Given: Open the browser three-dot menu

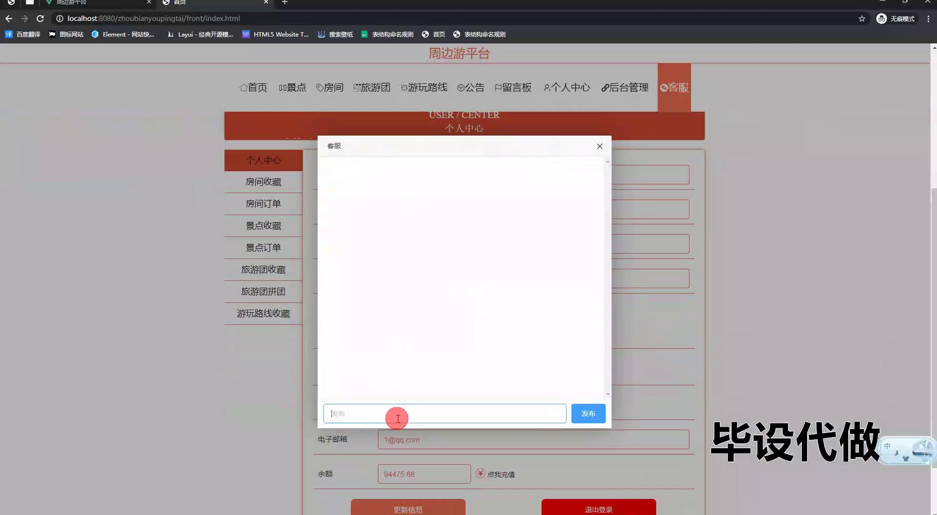Looking at the screenshot, I should pos(928,19).
